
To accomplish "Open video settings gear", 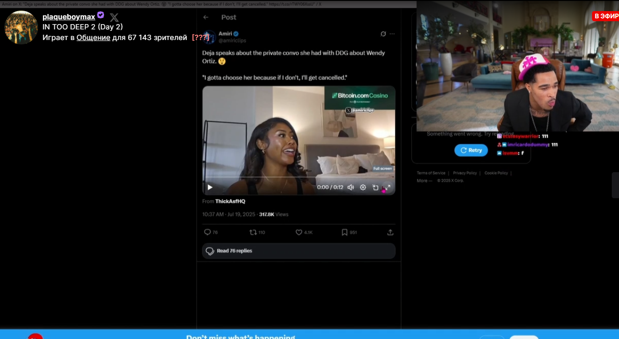I will tap(363, 187).
